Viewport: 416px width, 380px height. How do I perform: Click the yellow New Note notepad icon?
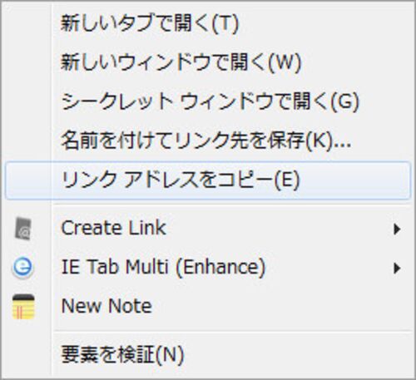[23, 307]
